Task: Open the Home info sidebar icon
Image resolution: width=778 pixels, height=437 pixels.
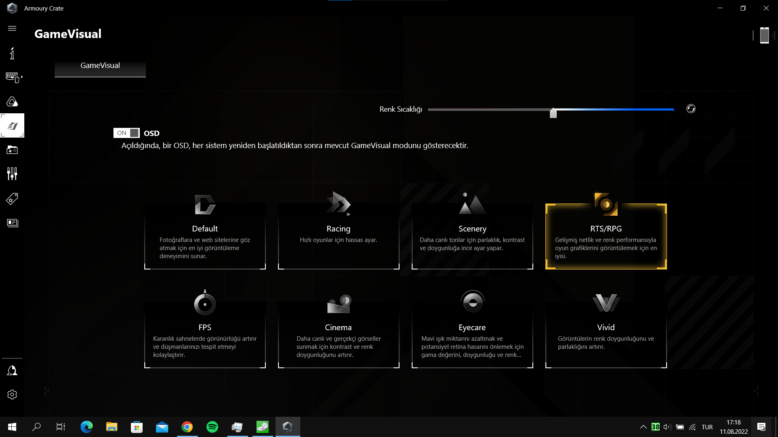Action: click(x=12, y=53)
